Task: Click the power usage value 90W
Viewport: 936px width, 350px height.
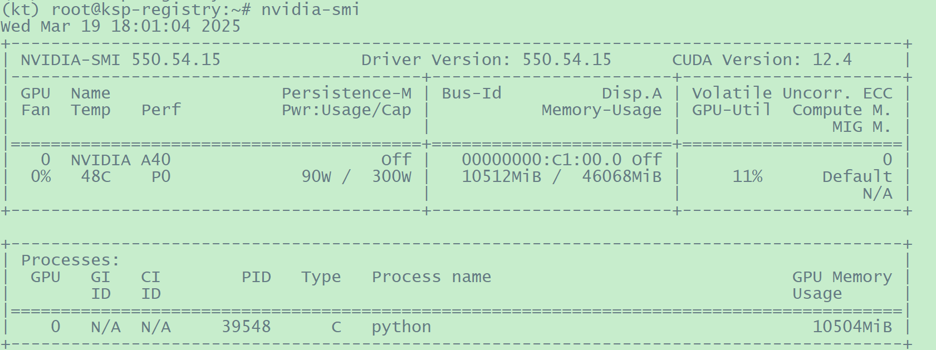Action: (x=316, y=176)
